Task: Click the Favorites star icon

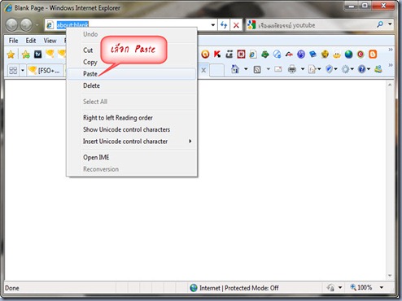Action: (11, 55)
